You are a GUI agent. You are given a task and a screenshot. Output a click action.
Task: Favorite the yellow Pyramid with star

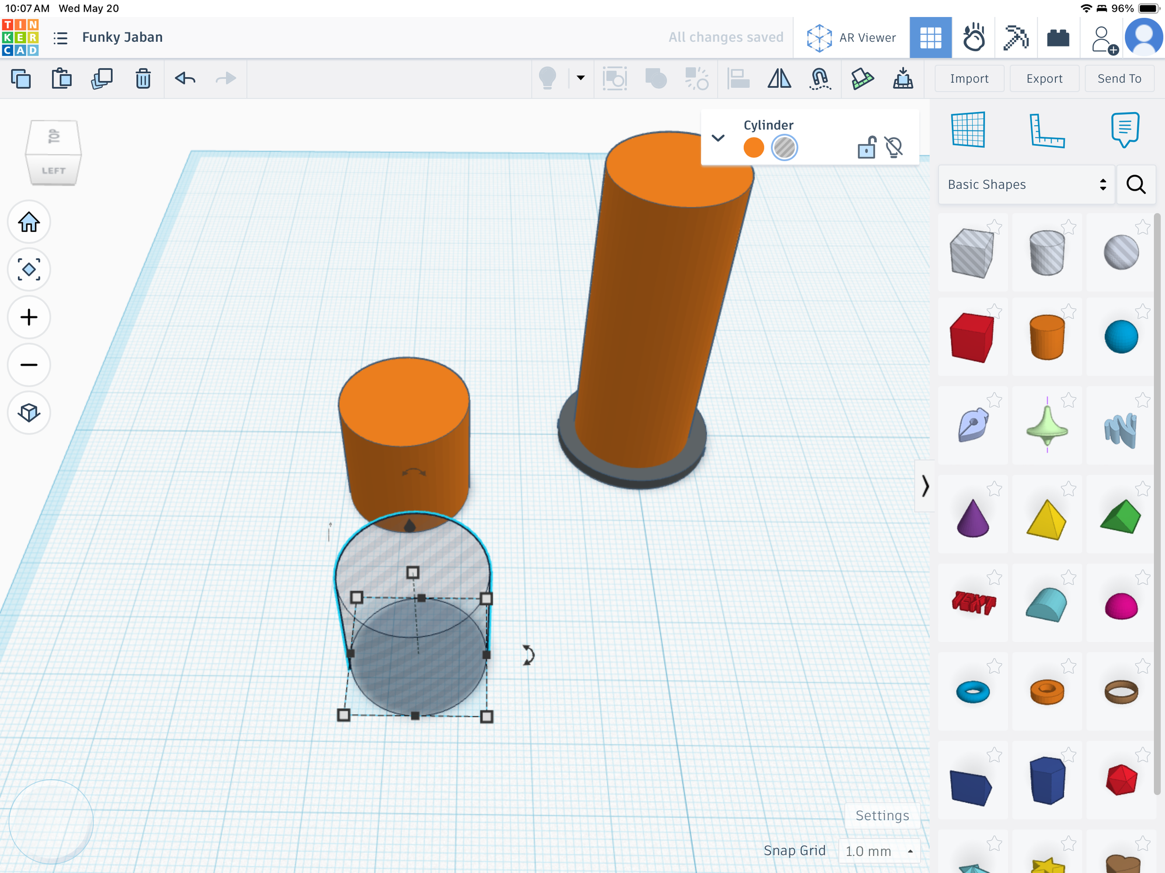[1068, 489]
